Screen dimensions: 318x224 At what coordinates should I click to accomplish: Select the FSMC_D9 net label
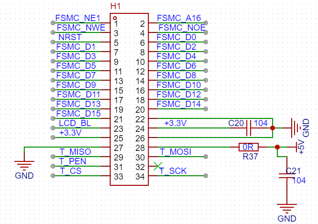coord(76,85)
